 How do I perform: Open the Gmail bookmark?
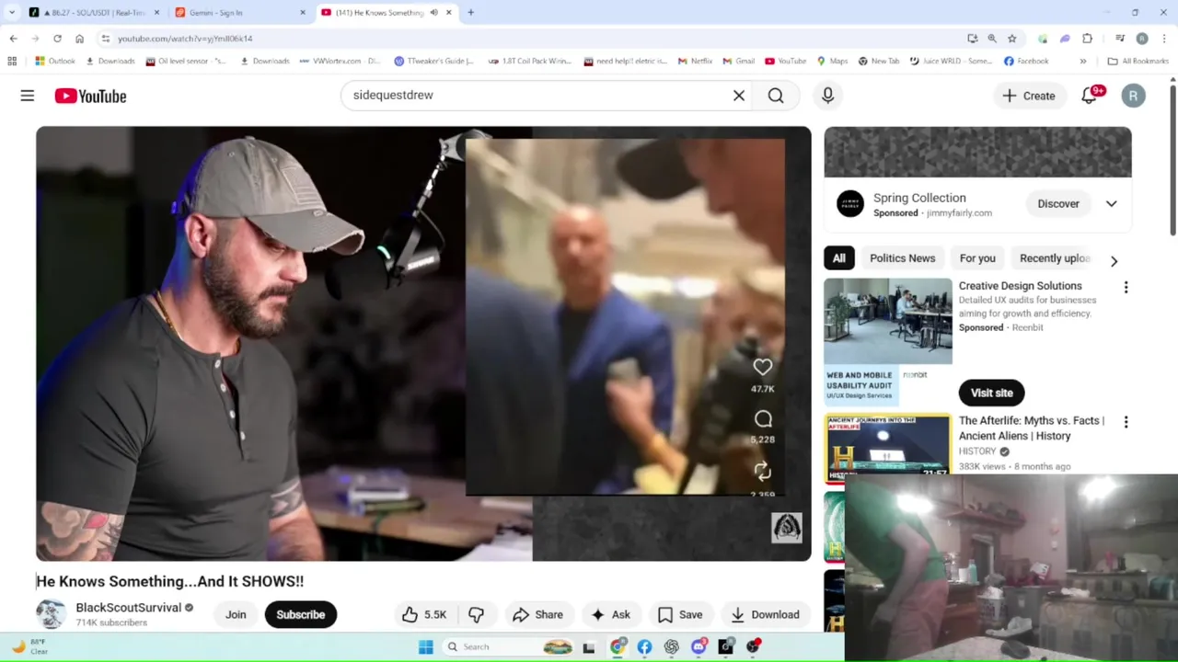(x=738, y=61)
